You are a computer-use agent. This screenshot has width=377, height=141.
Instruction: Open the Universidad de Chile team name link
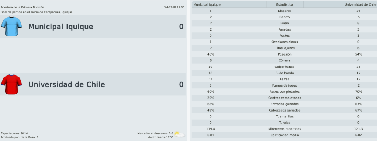(x=67, y=85)
